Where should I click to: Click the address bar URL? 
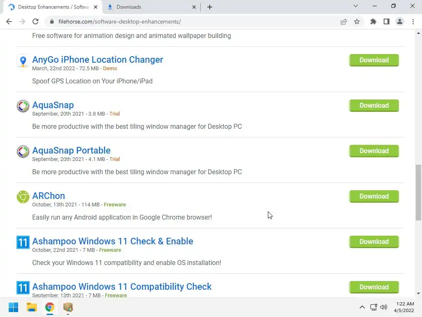pyautogui.click(x=120, y=21)
